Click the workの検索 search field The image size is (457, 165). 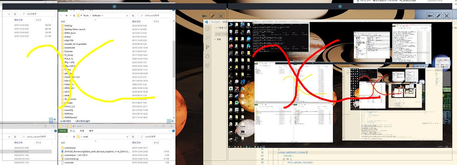155,137
